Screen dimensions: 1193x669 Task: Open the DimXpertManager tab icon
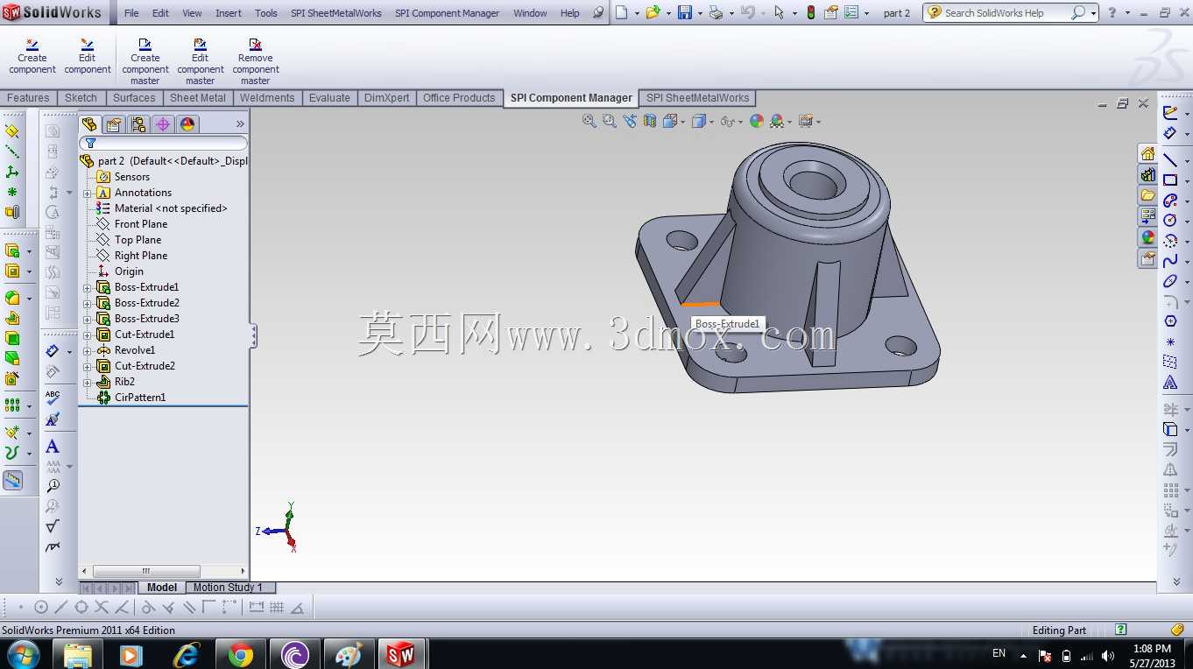pyautogui.click(x=163, y=124)
